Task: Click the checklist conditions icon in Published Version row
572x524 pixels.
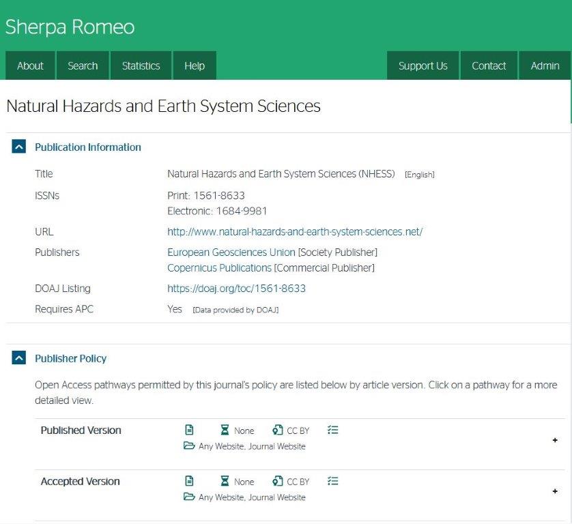Action: 332,430
